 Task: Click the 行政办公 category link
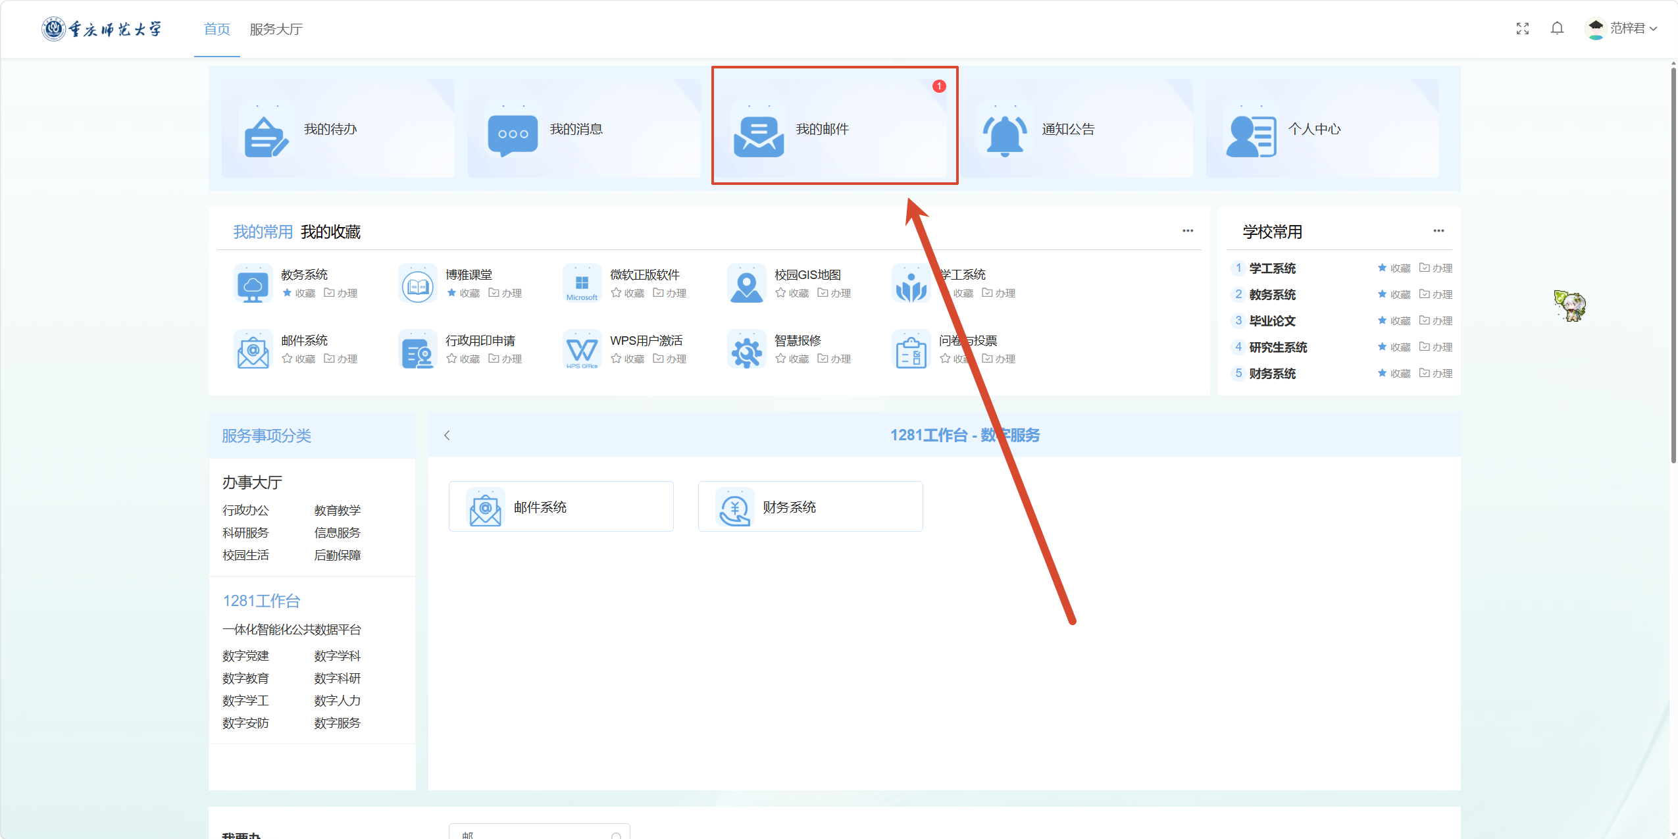point(245,510)
